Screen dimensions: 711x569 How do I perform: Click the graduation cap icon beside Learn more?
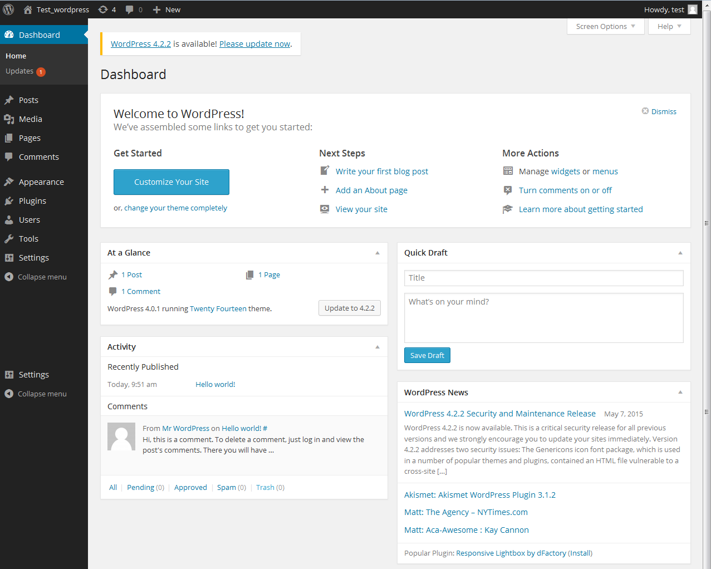508,209
